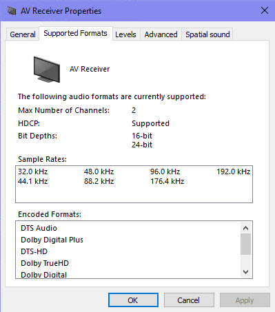This screenshot has height=312, width=275.
Task: Click the 88.2 kHz sample rate
Action: click(x=99, y=181)
